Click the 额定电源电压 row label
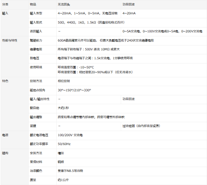This screenshot has height=185, width=207. [39, 135]
